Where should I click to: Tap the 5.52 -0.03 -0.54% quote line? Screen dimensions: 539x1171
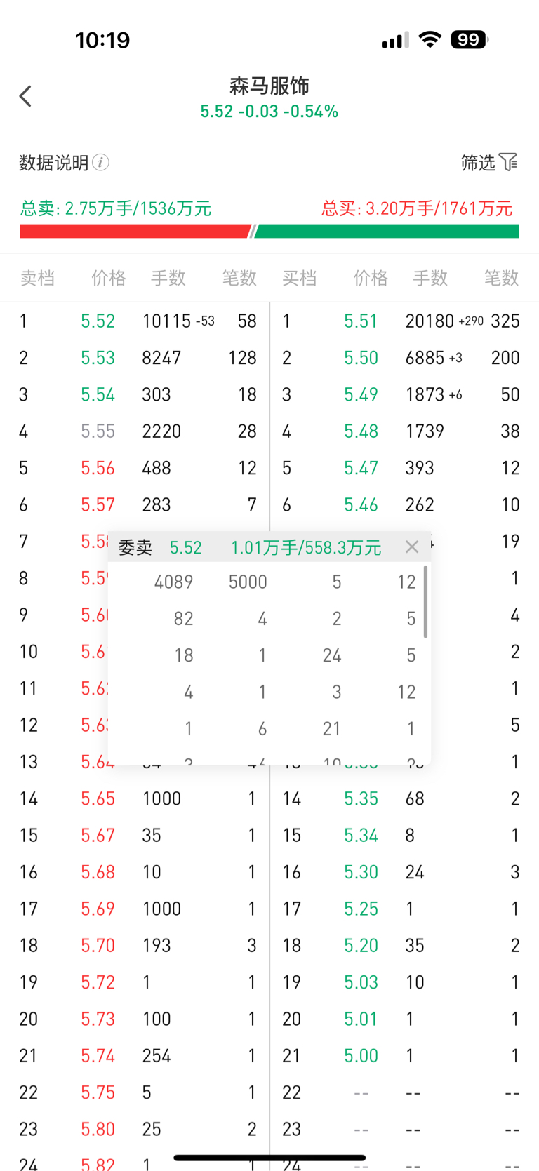(269, 112)
